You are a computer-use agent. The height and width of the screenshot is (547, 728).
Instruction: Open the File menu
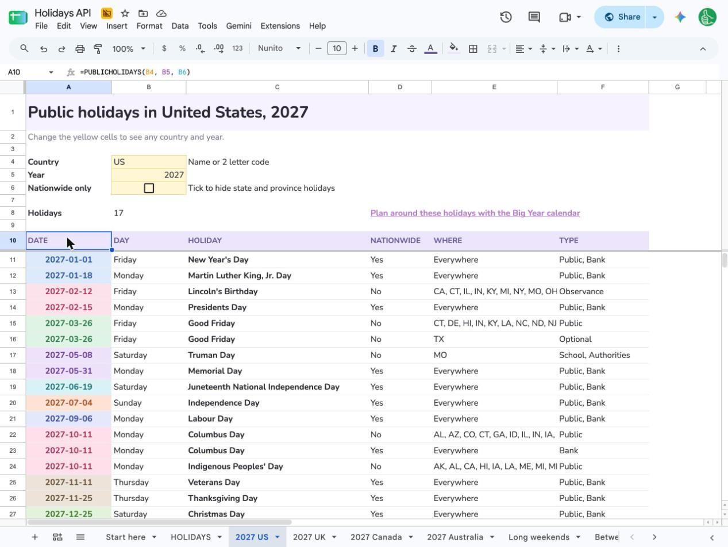(x=41, y=26)
